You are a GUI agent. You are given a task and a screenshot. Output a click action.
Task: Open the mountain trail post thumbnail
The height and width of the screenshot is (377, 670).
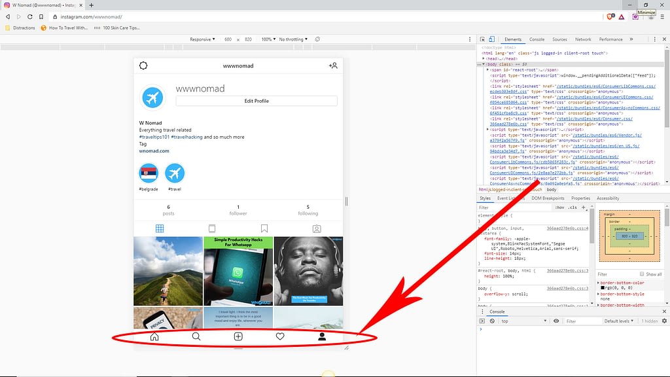(x=168, y=272)
